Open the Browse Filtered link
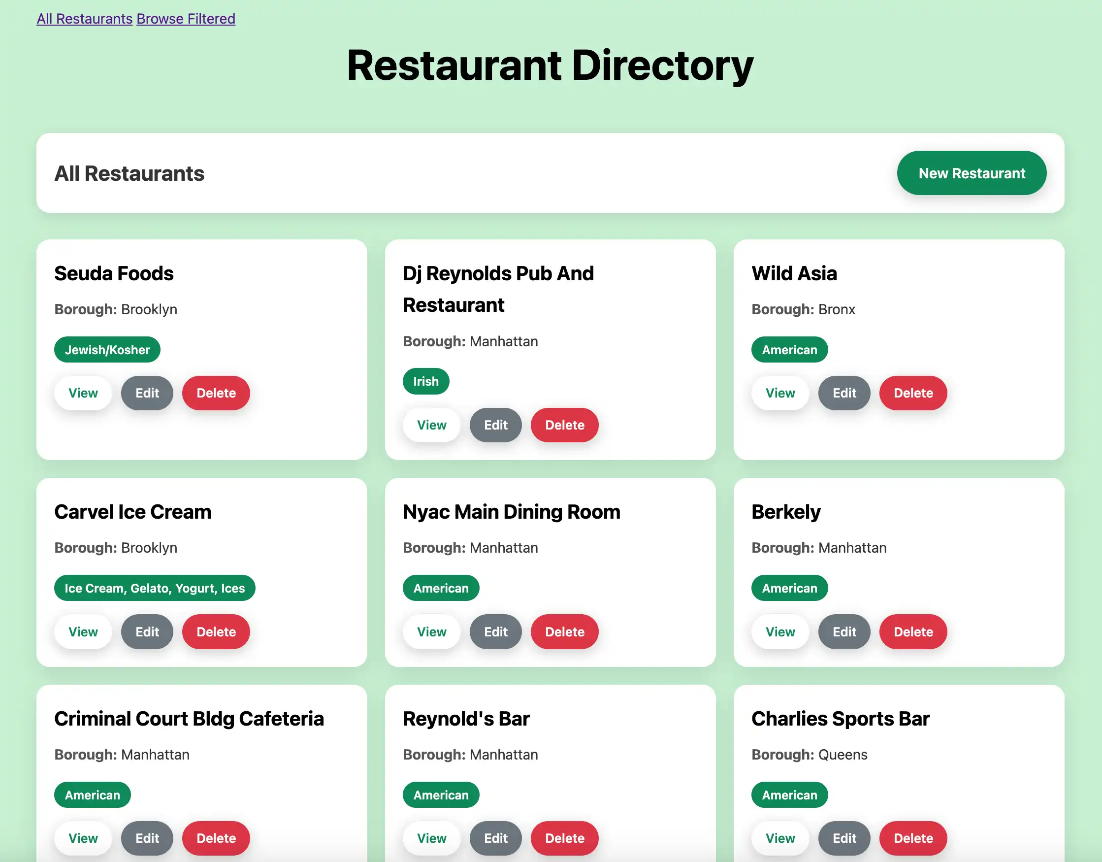The height and width of the screenshot is (862, 1102). click(x=185, y=19)
